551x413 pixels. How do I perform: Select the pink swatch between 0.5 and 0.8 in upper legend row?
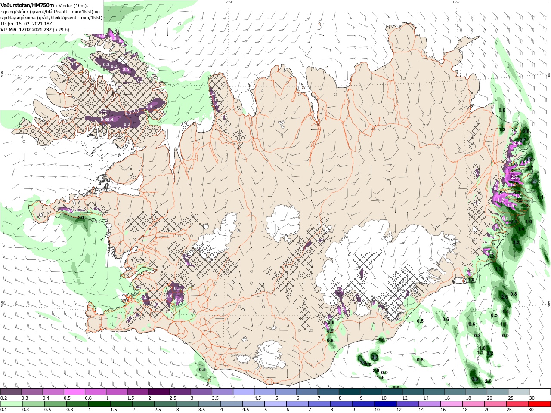[74, 392]
